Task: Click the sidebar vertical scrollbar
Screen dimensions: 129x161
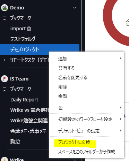Action: pyautogui.click(x=81, y=25)
